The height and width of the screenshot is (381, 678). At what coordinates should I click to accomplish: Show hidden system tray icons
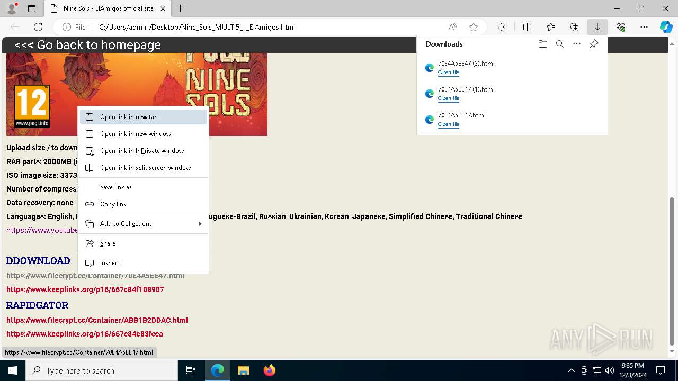[571, 370]
